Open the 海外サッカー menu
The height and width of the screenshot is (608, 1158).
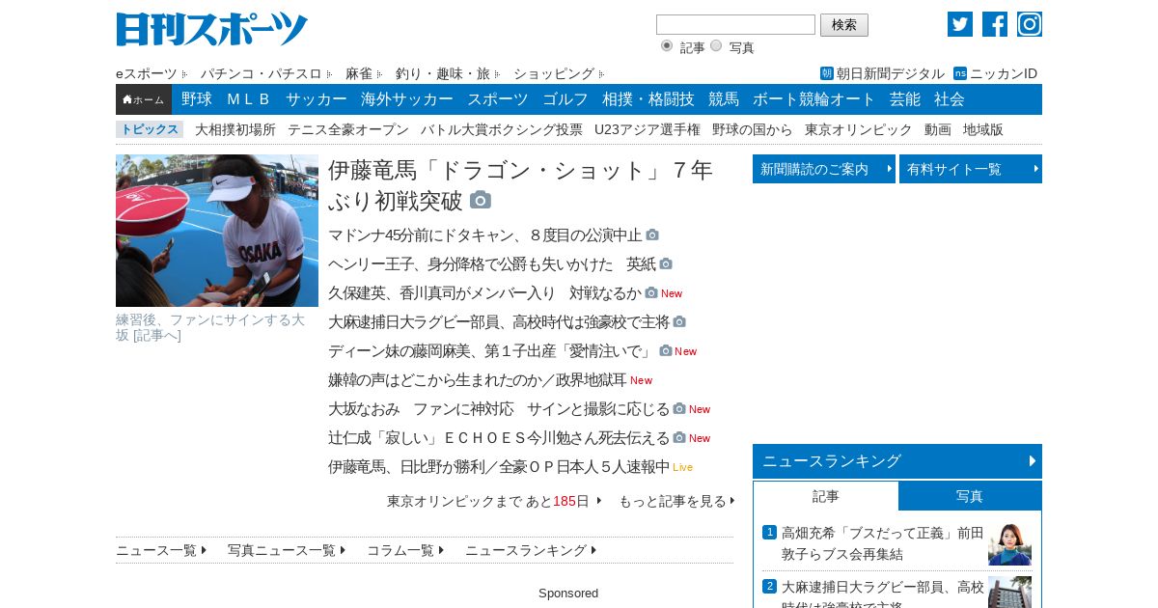407,99
